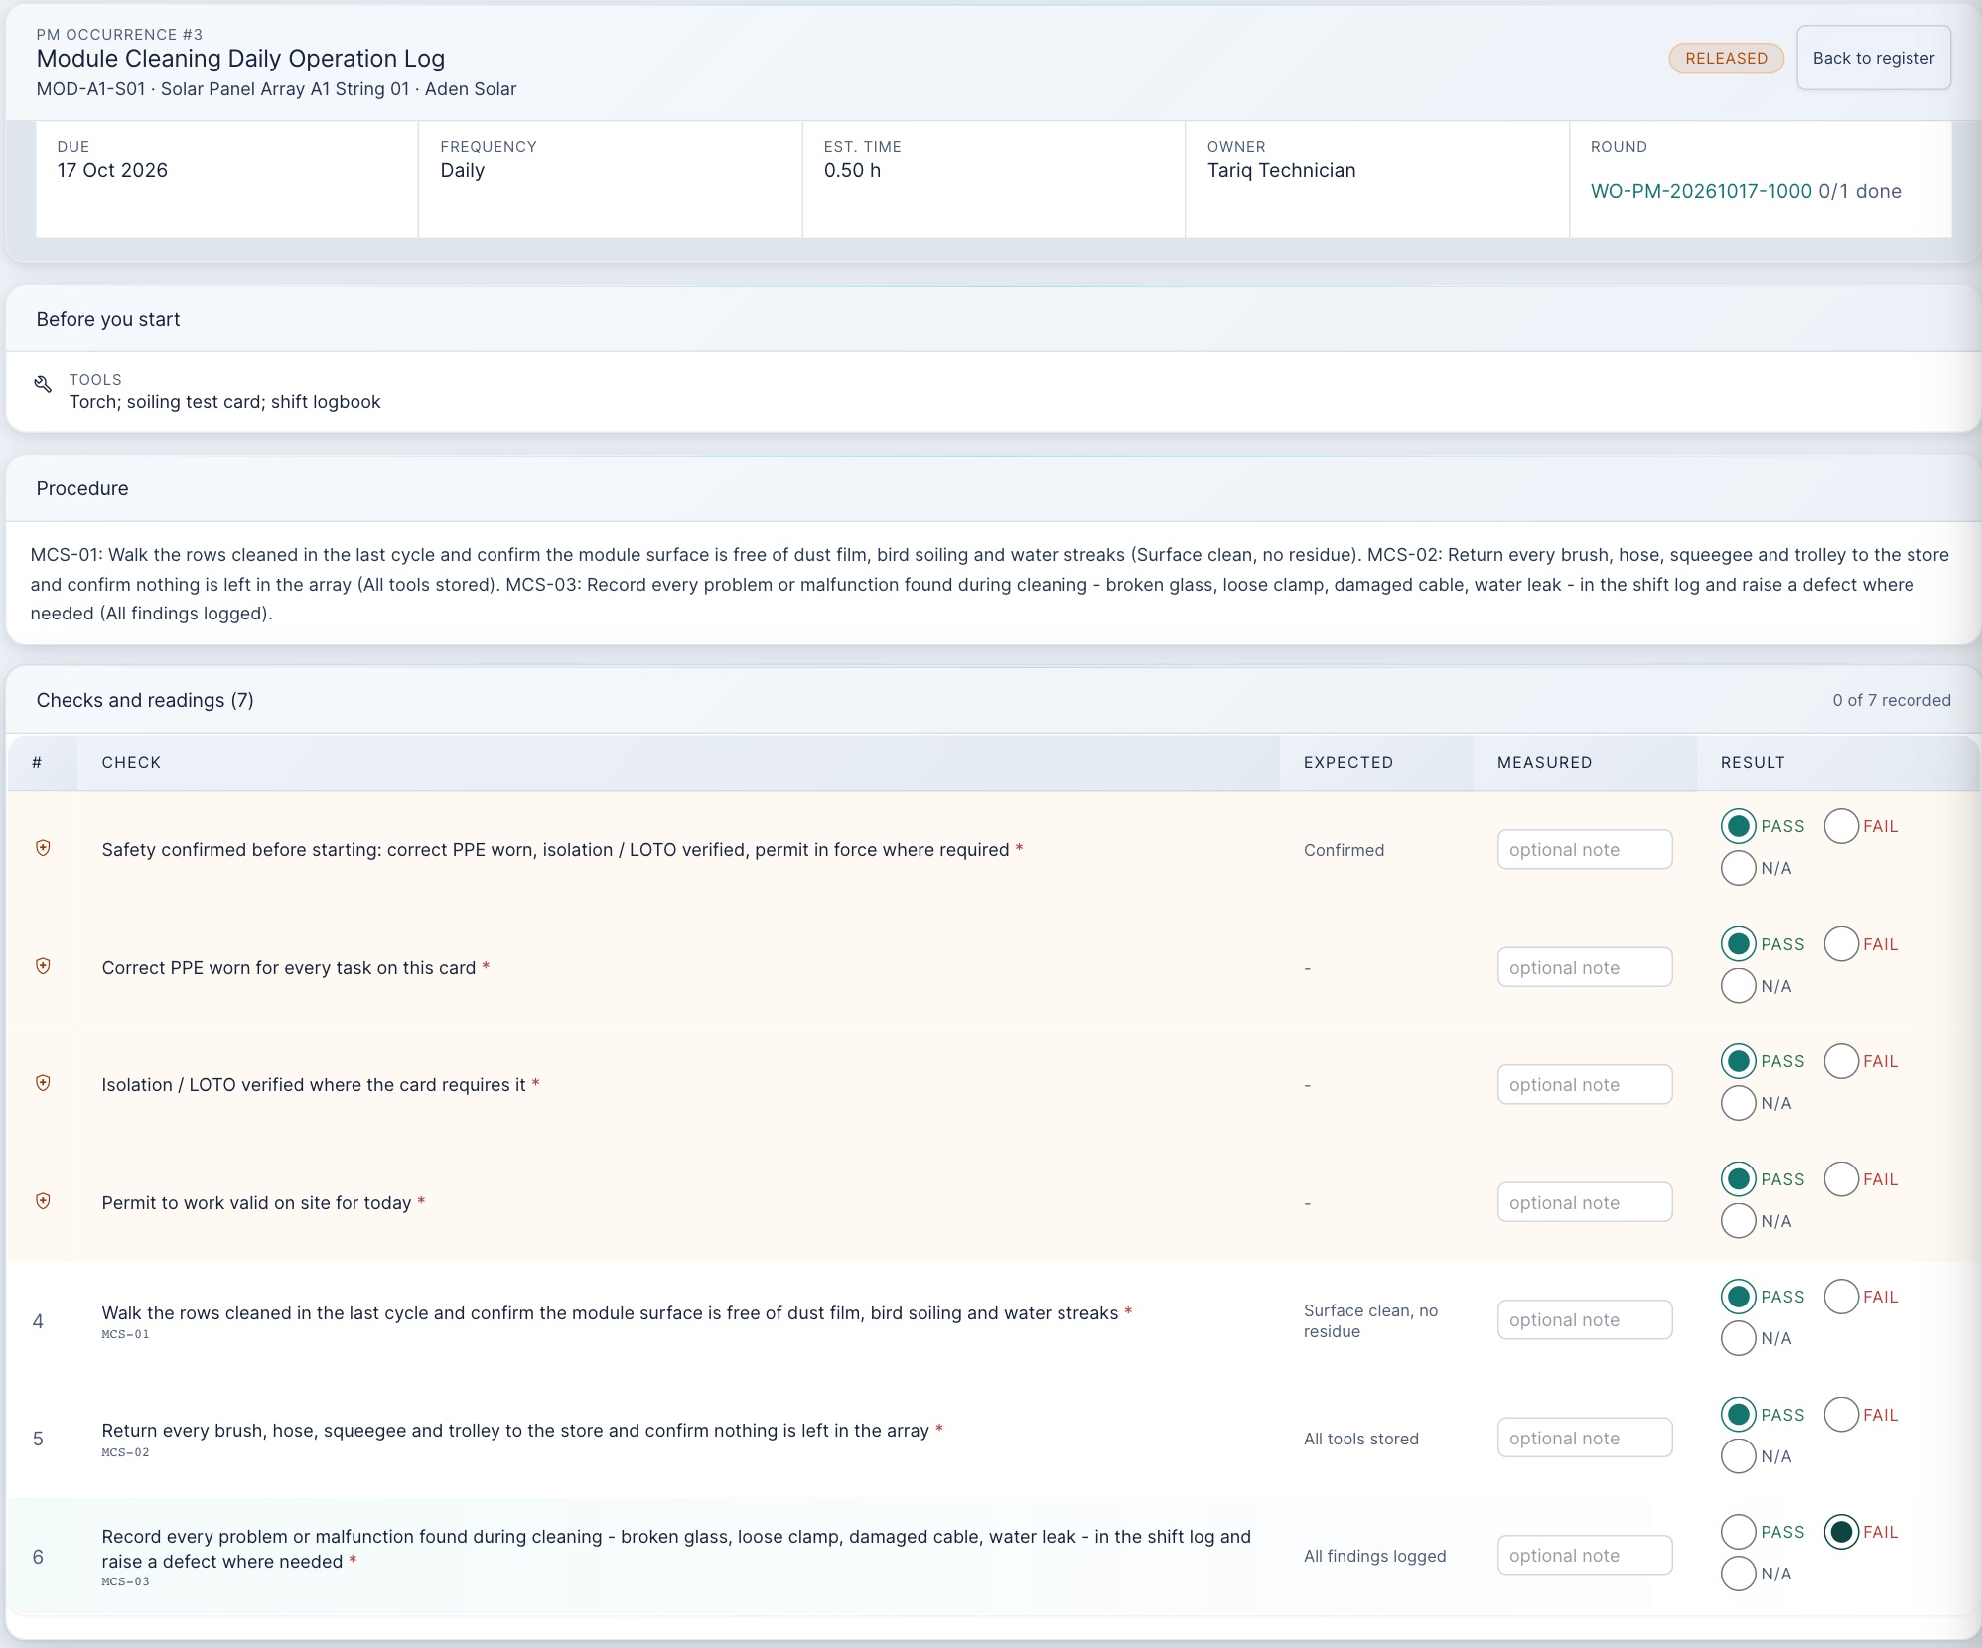Click 'Surface clean, no residue' expected value
This screenshot has height=1648, width=1982.
(1370, 1321)
